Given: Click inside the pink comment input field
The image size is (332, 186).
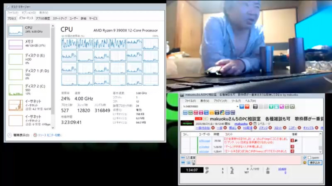Looking at the screenshot, I should pos(249,160).
